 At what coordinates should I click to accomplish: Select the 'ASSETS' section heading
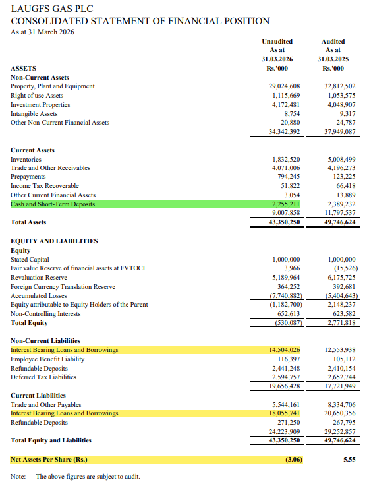[x=23, y=68]
